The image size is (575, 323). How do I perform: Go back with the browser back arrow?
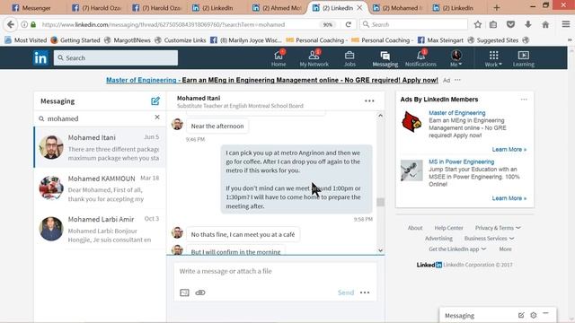click(x=11, y=24)
